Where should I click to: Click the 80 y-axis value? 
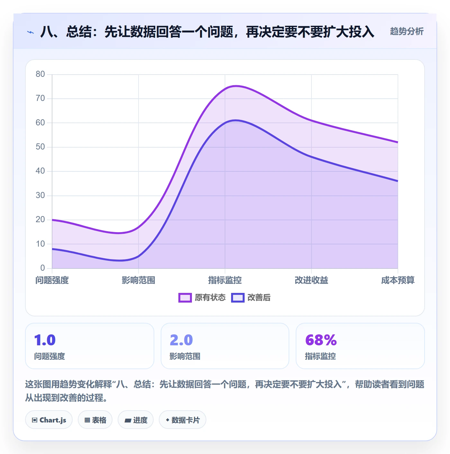click(40, 74)
